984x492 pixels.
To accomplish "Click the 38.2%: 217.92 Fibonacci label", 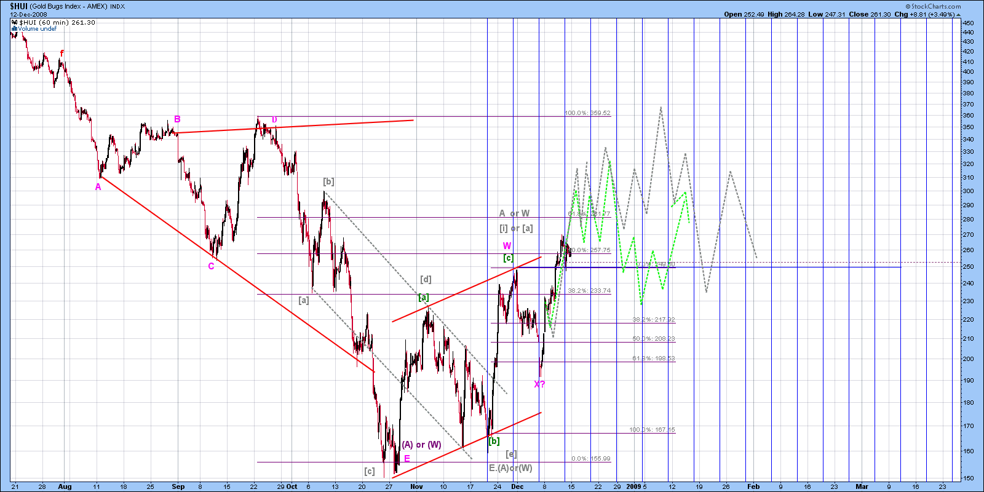I will (x=654, y=320).
